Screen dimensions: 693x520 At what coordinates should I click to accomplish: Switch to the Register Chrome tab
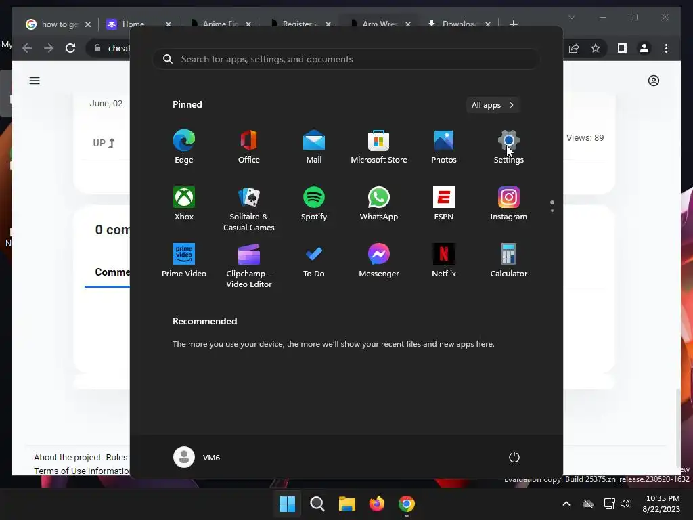tap(298, 24)
